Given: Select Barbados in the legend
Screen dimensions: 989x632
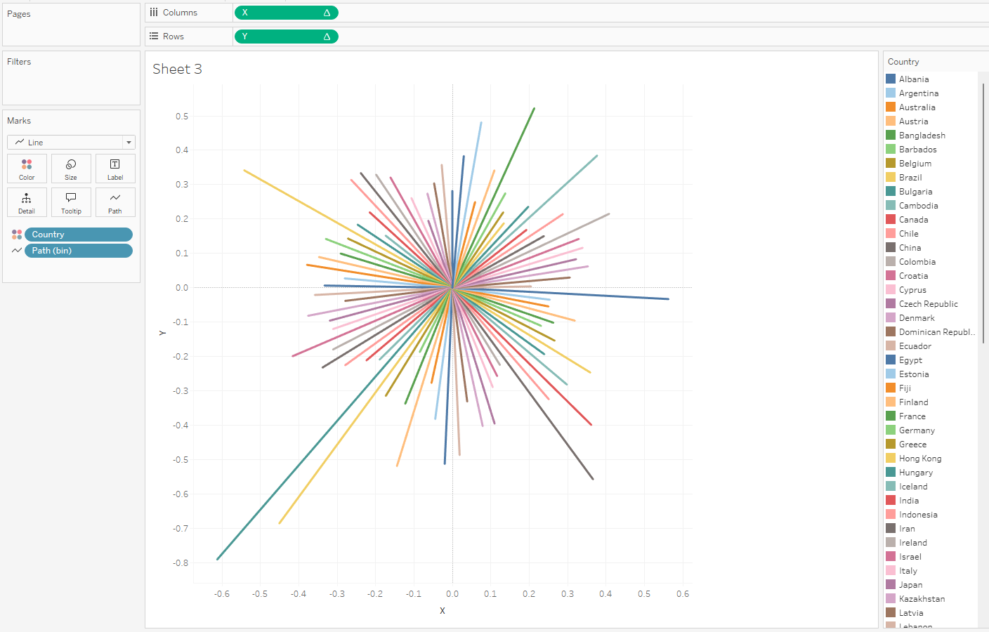Looking at the screenshot, I should coord(917,150).
